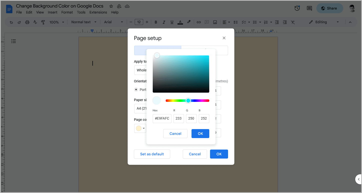Viewport: 362px width, 193px height.
Task: Select the Paint format tool
Action: point(43,22)
